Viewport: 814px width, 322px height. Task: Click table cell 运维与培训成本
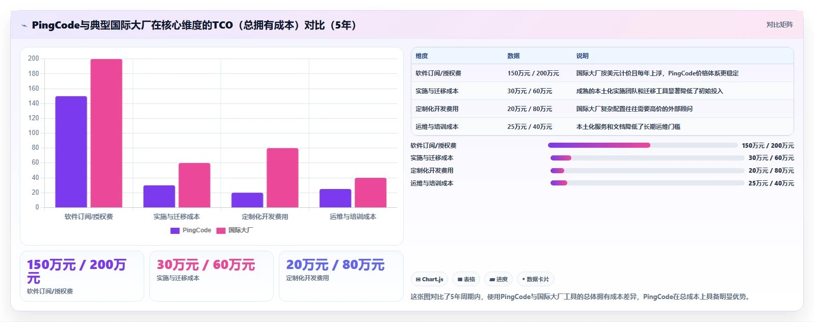pyautogui.click(x=437, y=127)
